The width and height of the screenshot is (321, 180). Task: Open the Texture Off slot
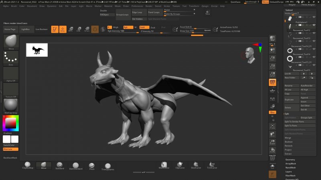click(x=11, y=90)
